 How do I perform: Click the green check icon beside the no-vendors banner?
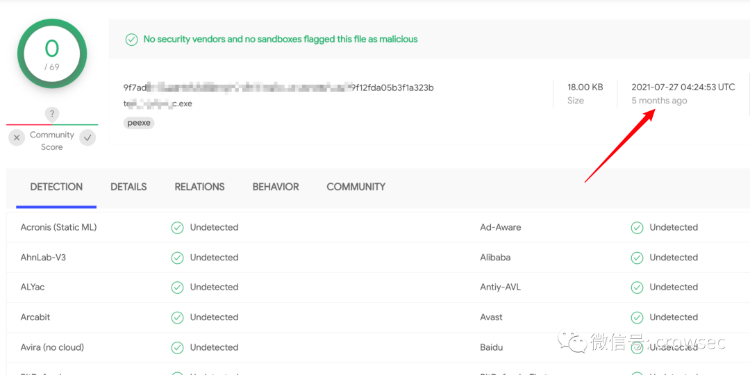tap(131, 40)
